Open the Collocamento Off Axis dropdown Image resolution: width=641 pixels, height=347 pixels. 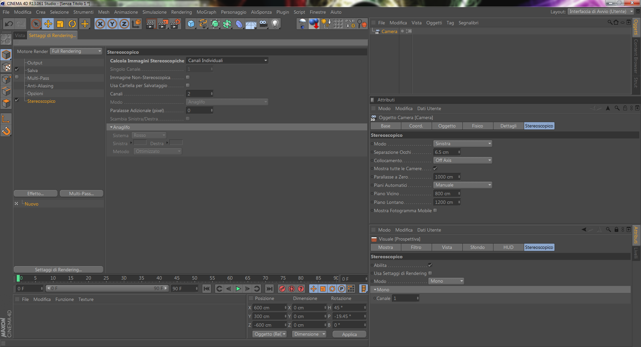point(463,160)
